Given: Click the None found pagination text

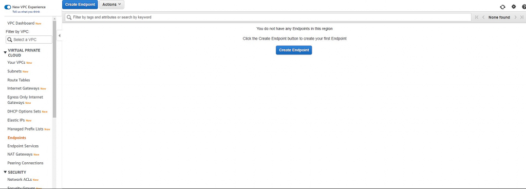Looking at the screenshot, I should click(499, 17).
